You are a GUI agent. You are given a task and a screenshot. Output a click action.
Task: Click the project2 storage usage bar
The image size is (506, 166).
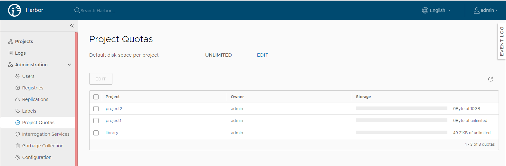coord(401,108)
